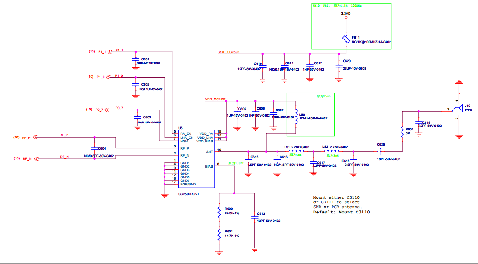This screenshot has width=478, height=264.
Task: Click the 14.7K-1% resistor value
Action: click(232, 236)
